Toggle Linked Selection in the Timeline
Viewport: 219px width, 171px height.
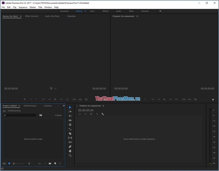pyautogui.click(x=91, y=114)
